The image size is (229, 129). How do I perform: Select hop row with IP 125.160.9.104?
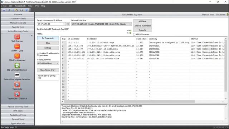click(143, 46)
